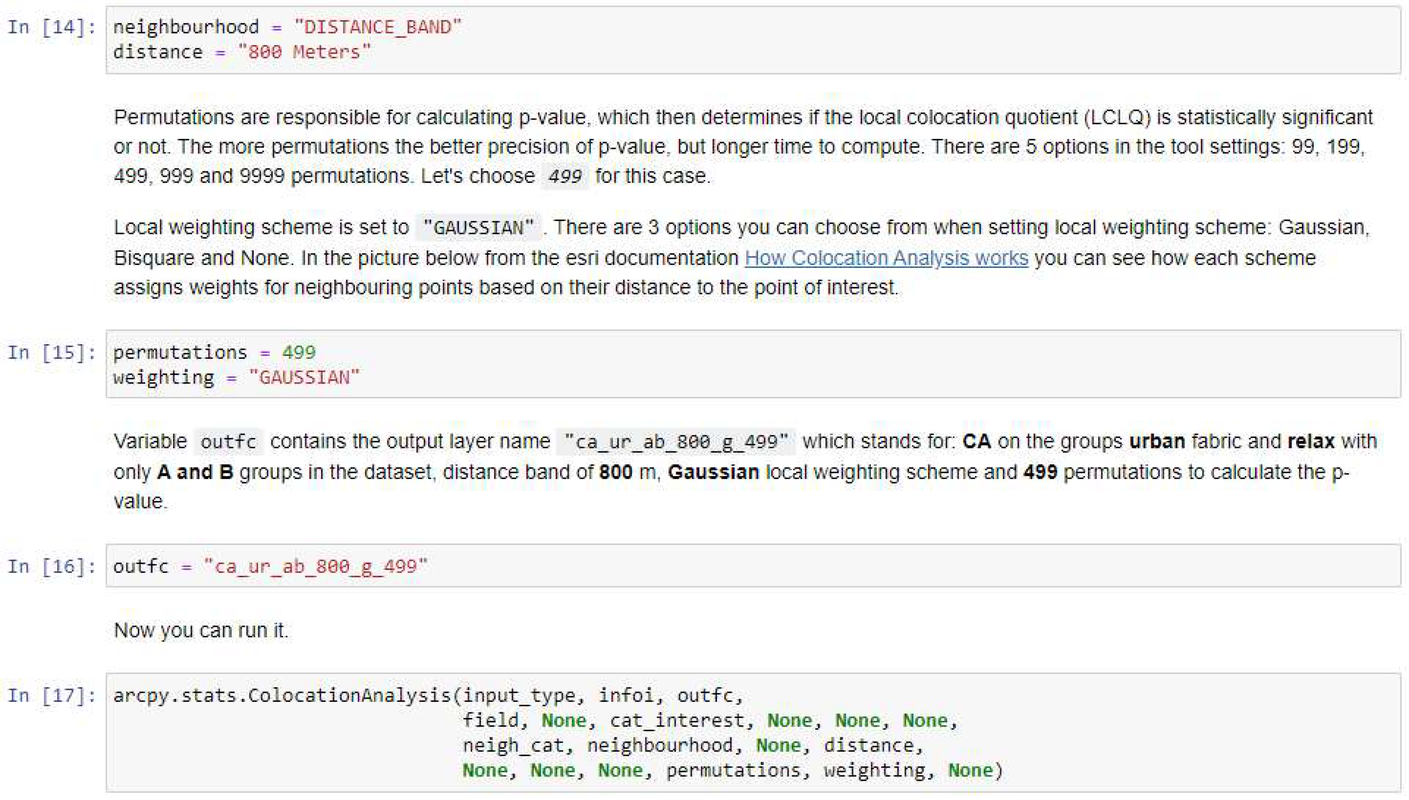Click the "Now you can run it." text

point(201,630)
